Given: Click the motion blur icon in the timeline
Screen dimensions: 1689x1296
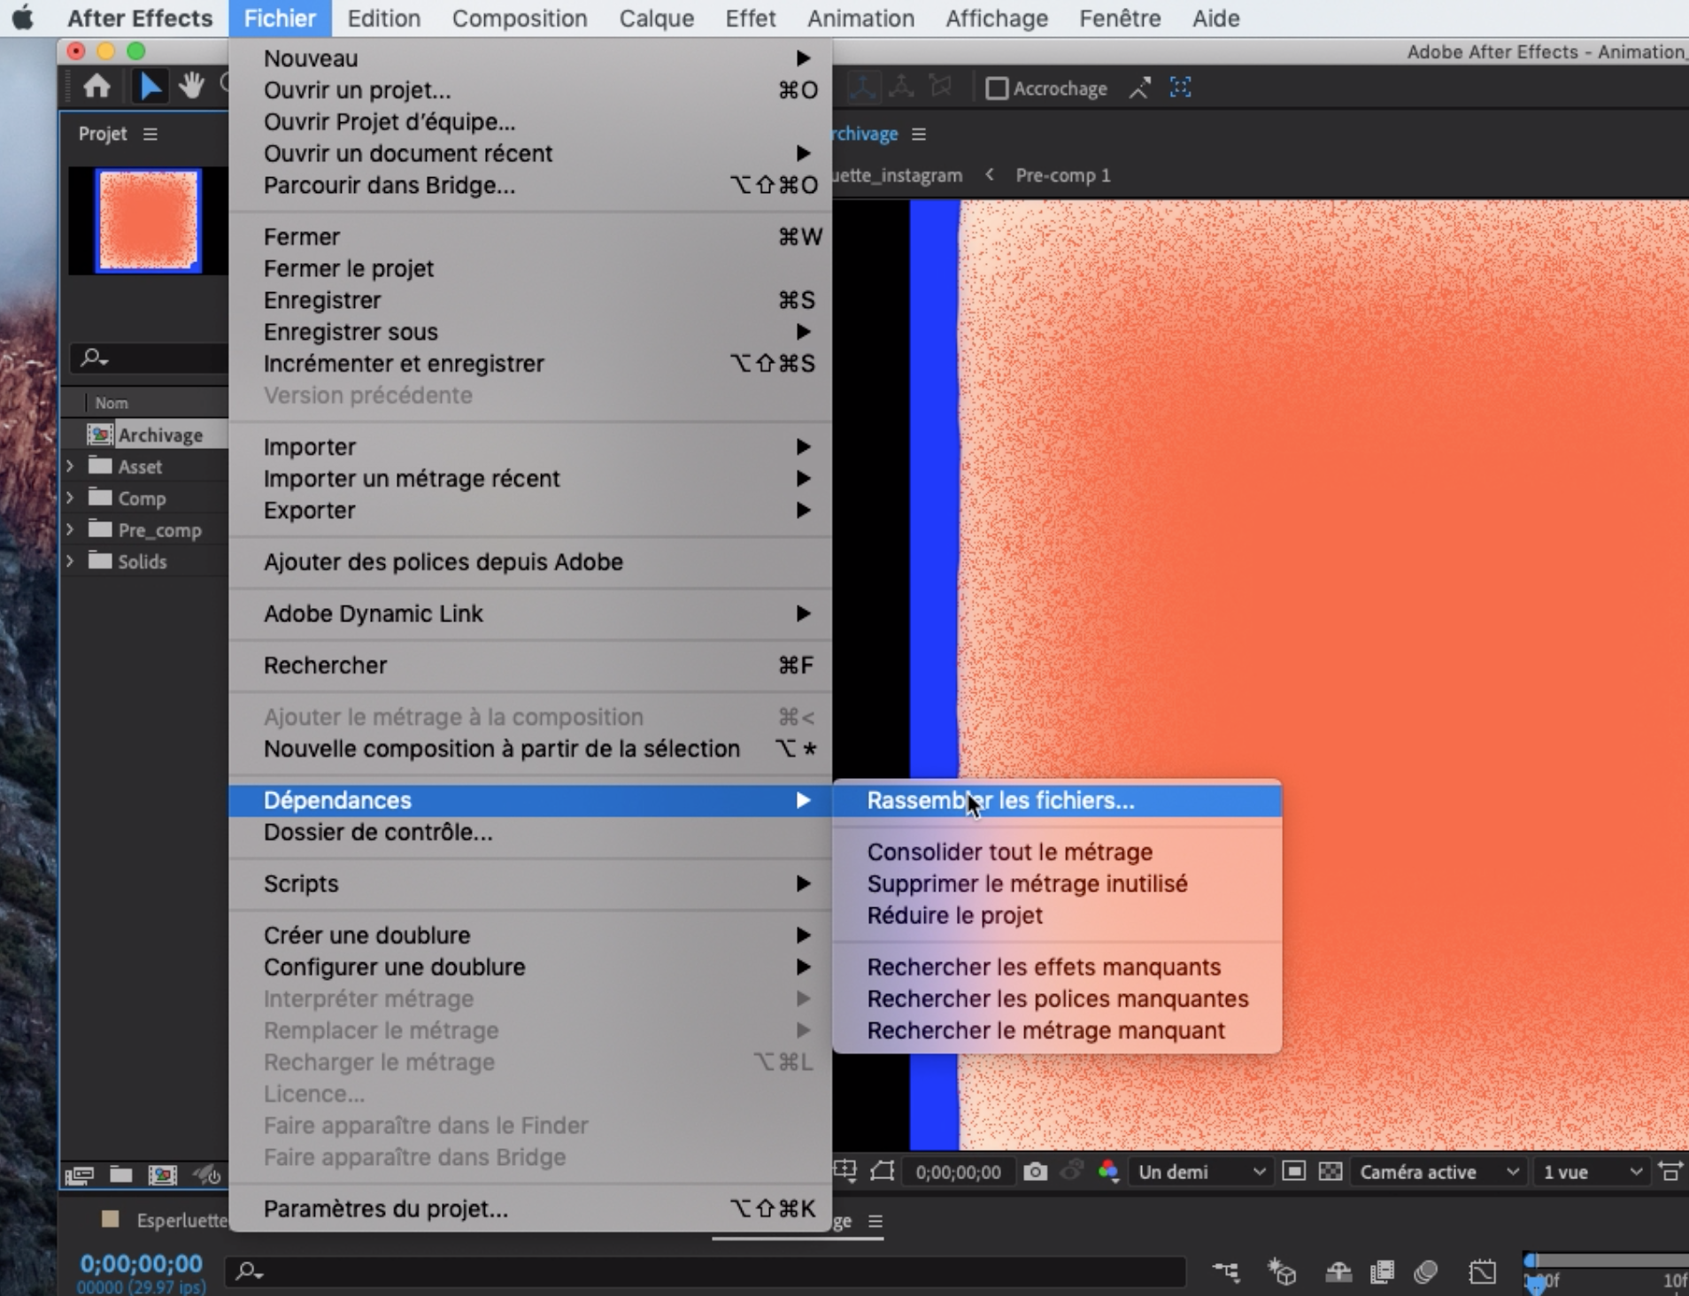Looking at the screenshot, I should 1426,1272.
